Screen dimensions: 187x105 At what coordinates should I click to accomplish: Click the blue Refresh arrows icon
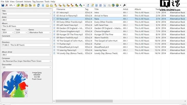coord(38,5)
